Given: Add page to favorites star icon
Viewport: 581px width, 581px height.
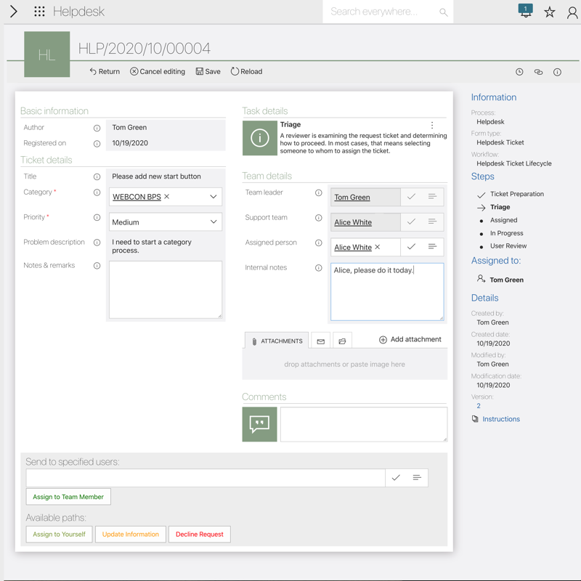Looking at the screenshot, I should (550, 12).
